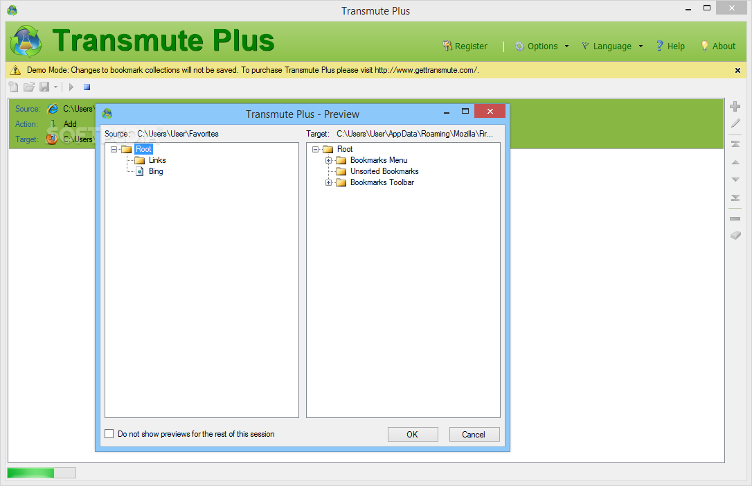Click the Firefox target icon
The width and height of the screenshot is (752, 486).
click(52, 139)
